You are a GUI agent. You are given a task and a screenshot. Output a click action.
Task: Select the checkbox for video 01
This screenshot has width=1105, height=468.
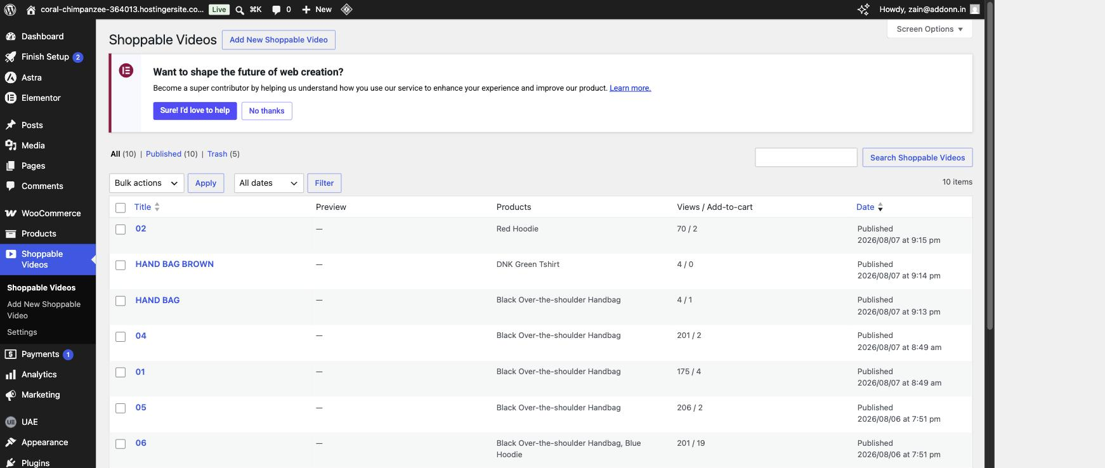pos(121,372)
